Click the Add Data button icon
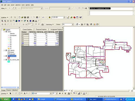135x101 pixels. click(x=50, y=17)
